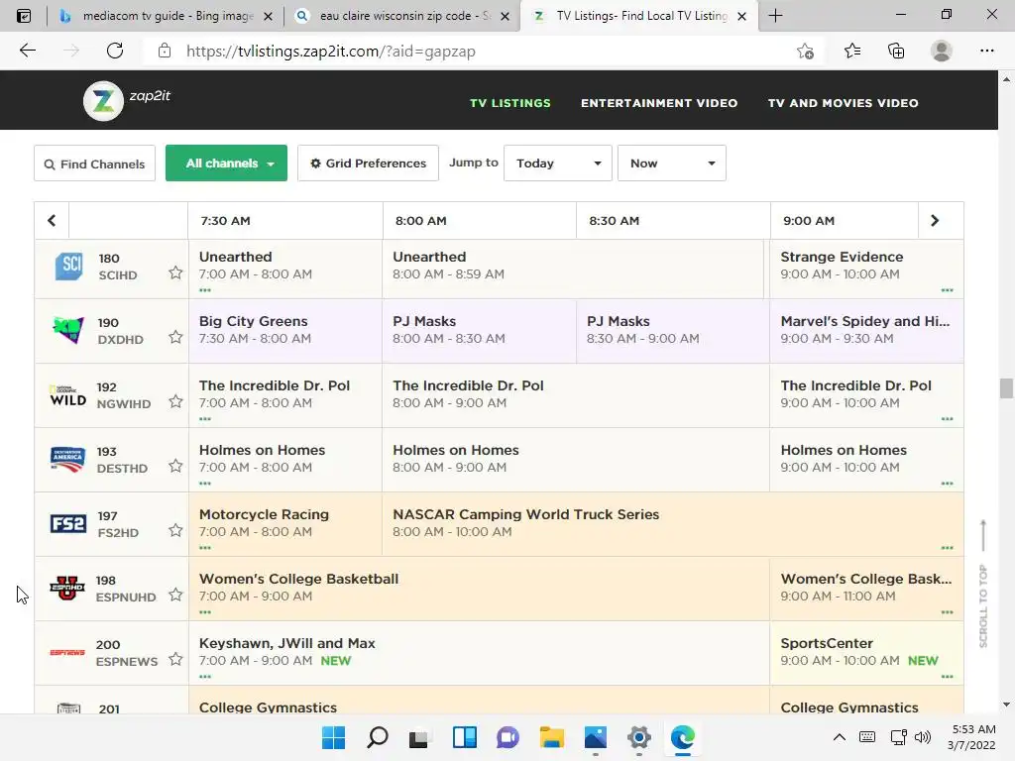This screenshot has height=761, width=1015.
Task: Favorite the DESTHD channel star
Action: pos(175,466)
